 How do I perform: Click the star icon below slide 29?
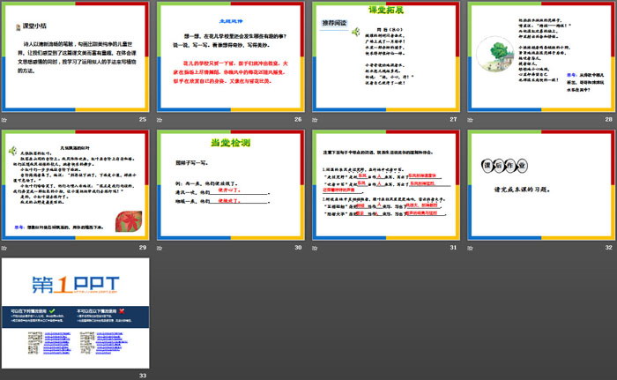click(4, 248)
